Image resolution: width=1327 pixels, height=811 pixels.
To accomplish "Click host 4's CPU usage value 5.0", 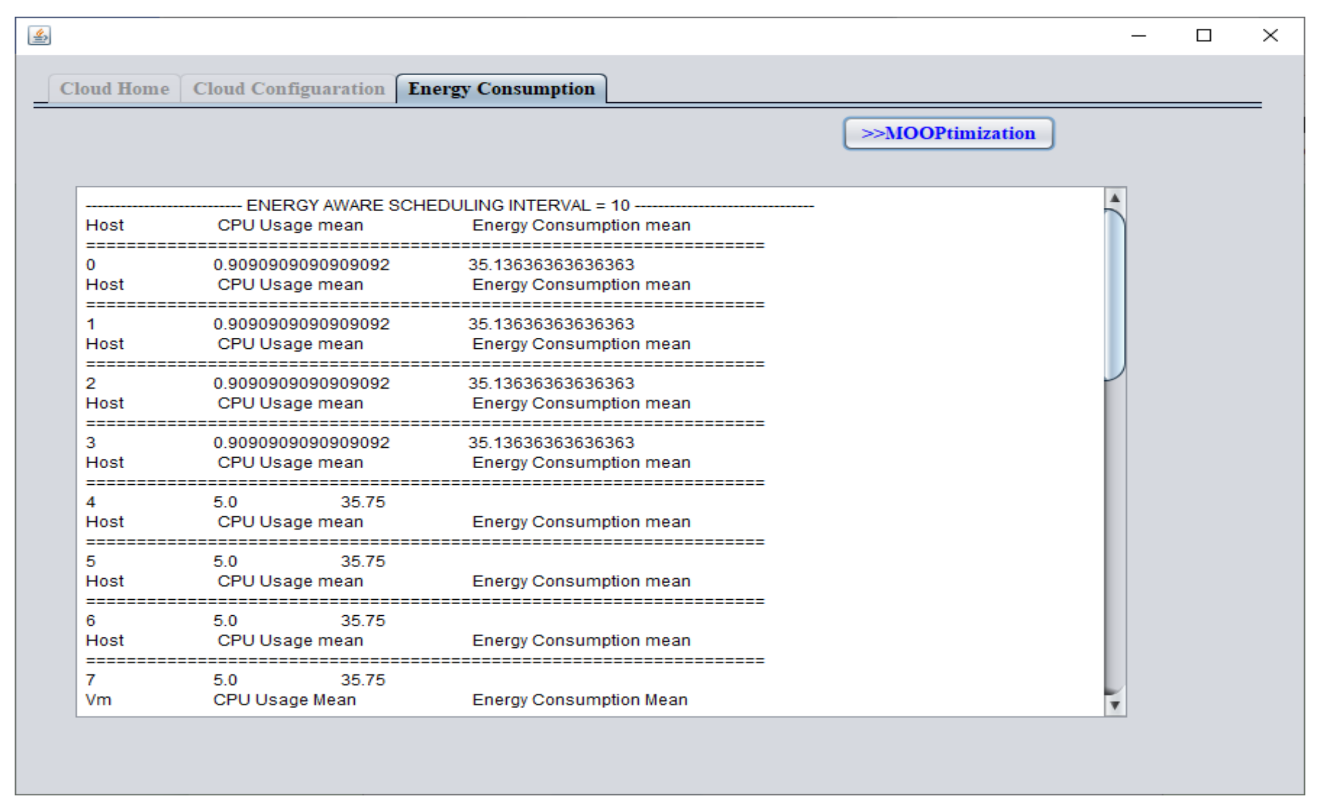I will click(225, 502).
